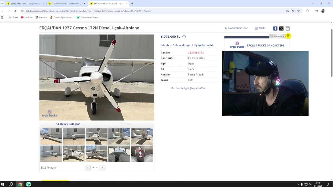Select fire extinguisher thumbnail

pyautogui.click(x=142, y=154)
